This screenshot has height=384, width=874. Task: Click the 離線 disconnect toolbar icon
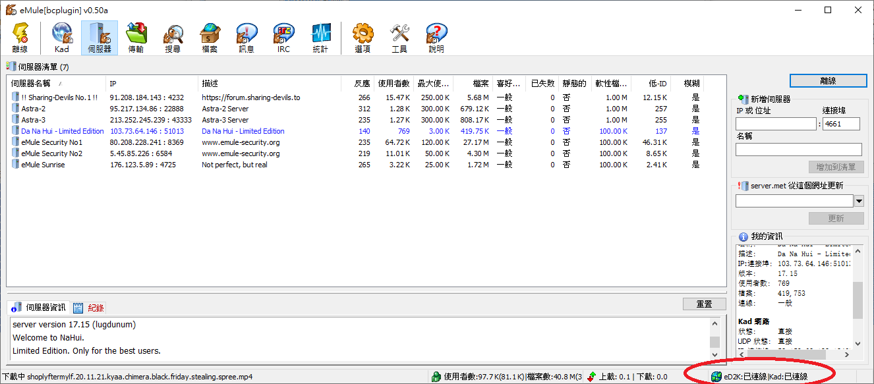point(20,38)
